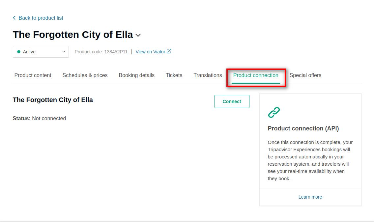Switch to the Product content tab

[x=33, y=75]
